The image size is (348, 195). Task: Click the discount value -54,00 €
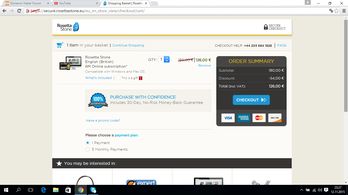pyautogui.click(x=276, y=78)
